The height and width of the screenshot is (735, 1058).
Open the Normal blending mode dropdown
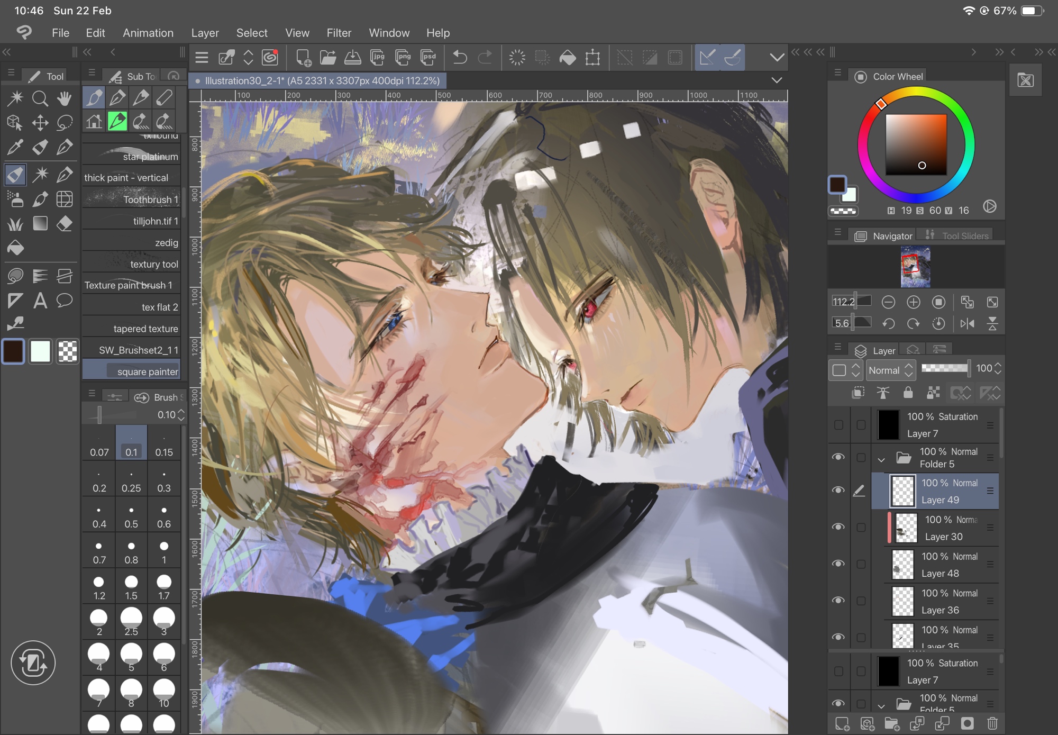[891, 370]
